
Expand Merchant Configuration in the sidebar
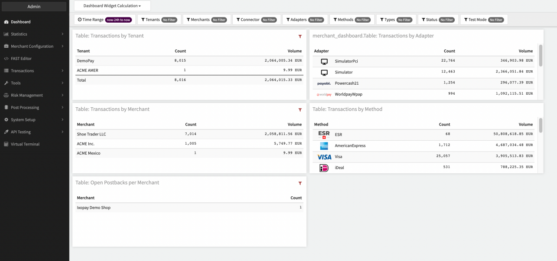tap(35, 46)
